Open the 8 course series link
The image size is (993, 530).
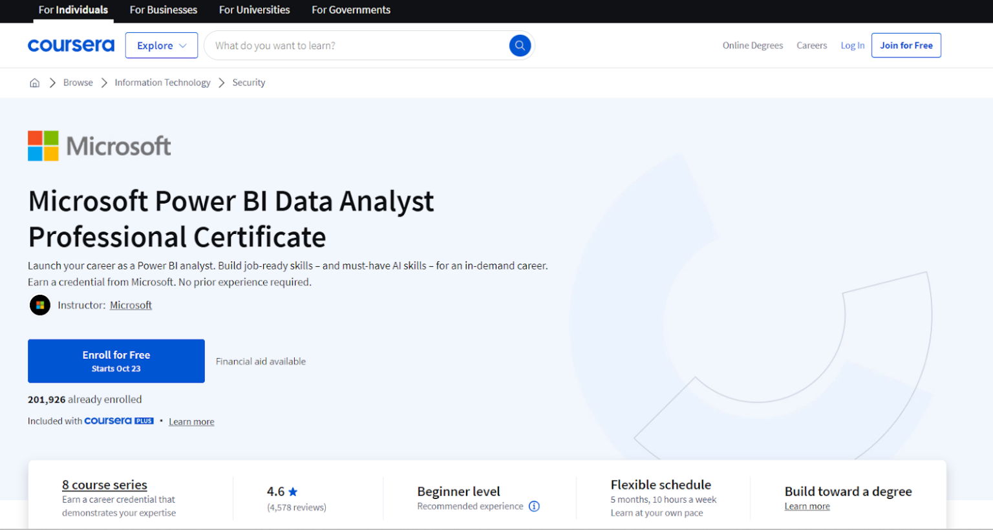coord(104,485)
